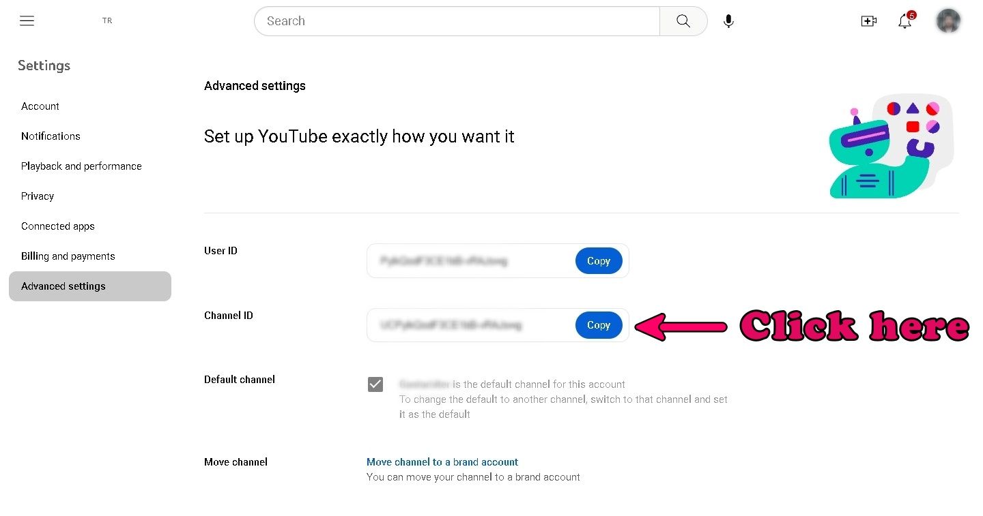Go to Account settings
This screenshot has width=983, height=516.
click(40, 106)
